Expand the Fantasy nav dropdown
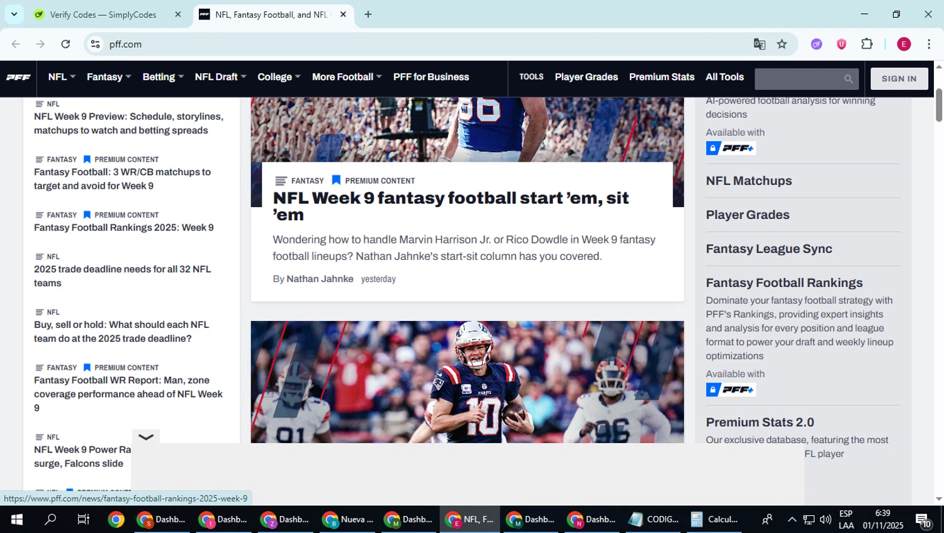Screen dimensions: 944x533 (x=109, y=77)
